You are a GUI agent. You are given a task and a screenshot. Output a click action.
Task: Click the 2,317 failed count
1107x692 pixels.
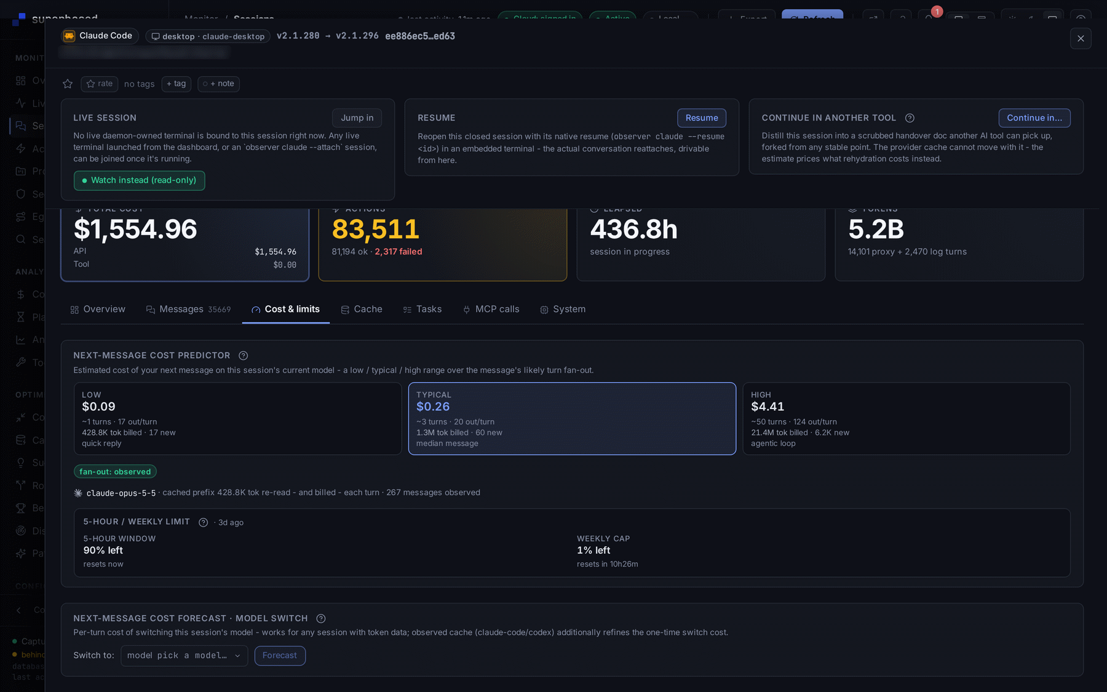tap(399, 252)
